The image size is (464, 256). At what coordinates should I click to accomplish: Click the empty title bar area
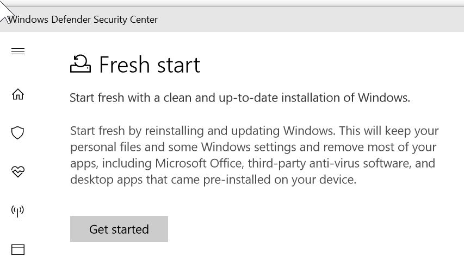pyautogui.click(x=311, y=20)
